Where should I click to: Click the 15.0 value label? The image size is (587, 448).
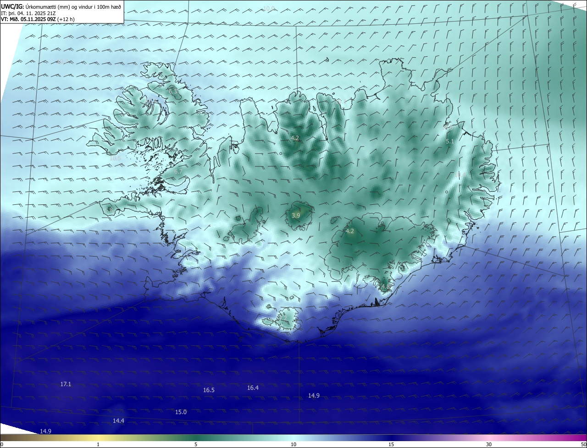pos(181,412)
